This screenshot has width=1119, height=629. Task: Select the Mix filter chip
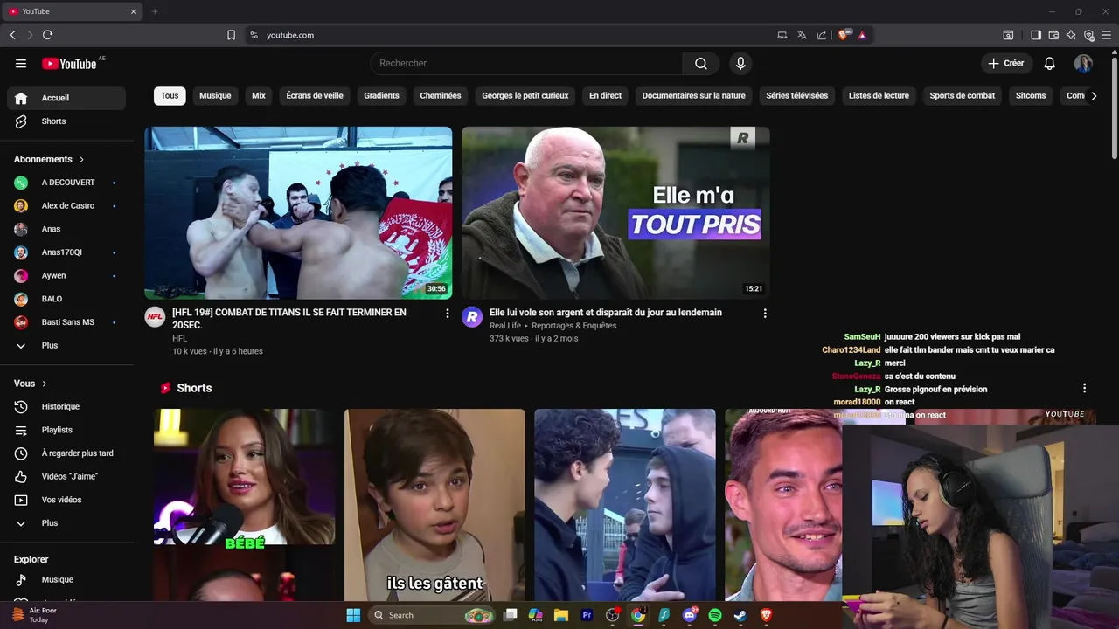(259, 95)
